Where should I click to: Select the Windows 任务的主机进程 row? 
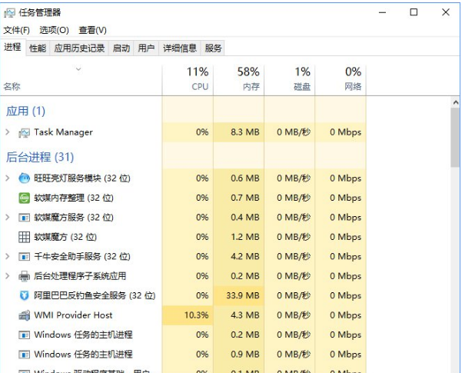[83, 335]
